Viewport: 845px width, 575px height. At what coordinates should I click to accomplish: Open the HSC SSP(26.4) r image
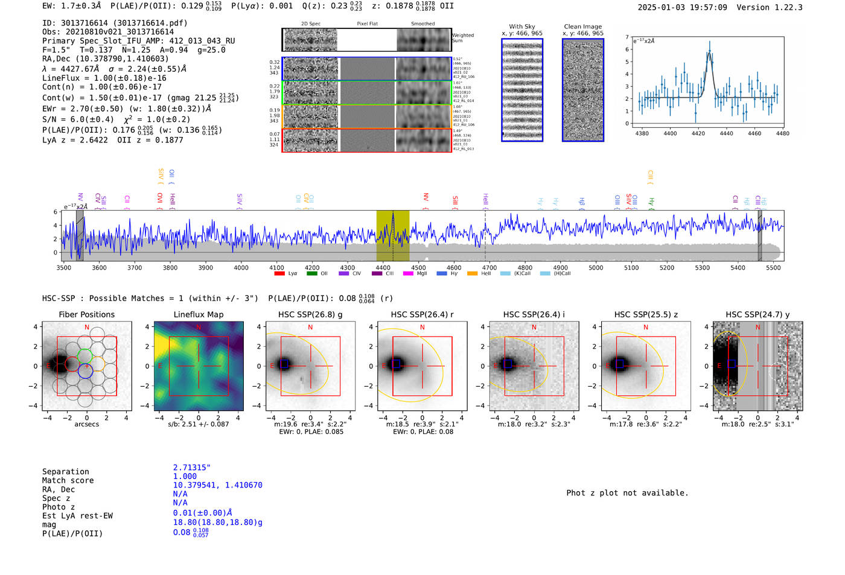(x=422, y=366)
